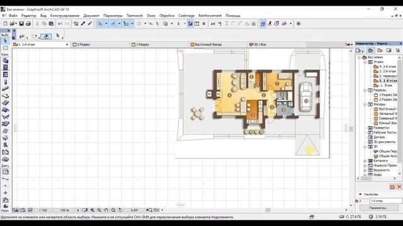Select the Door tool in the toolbox
The height and width of the screenshot is (226, 403).
click(5, 67)
